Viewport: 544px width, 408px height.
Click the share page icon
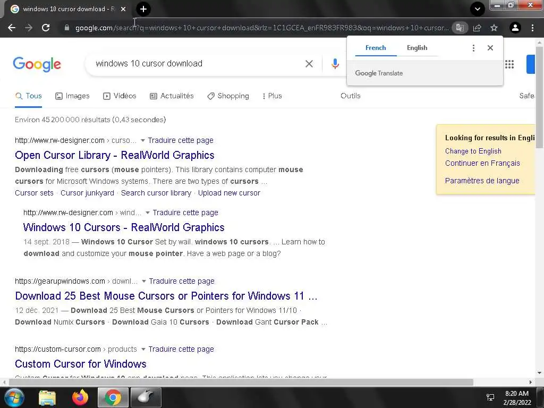point(477,28)
